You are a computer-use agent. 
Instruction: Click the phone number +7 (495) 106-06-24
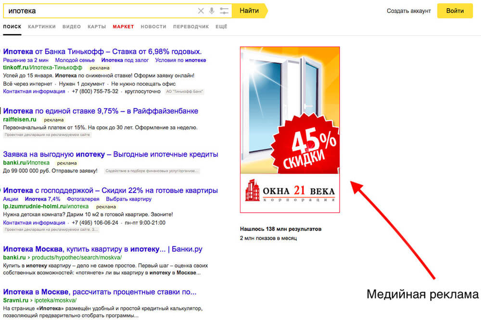[95, 223]
